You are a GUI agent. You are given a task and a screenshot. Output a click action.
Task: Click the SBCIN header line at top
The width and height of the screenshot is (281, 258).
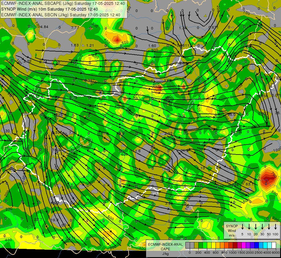(61, 15)
